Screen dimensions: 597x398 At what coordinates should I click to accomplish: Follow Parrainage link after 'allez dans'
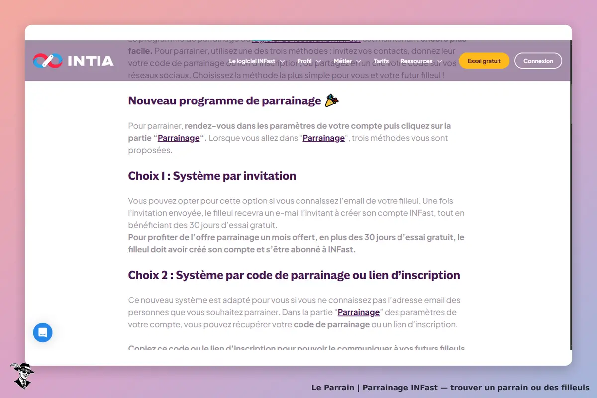pyautogui.click(x=324, y=138)
